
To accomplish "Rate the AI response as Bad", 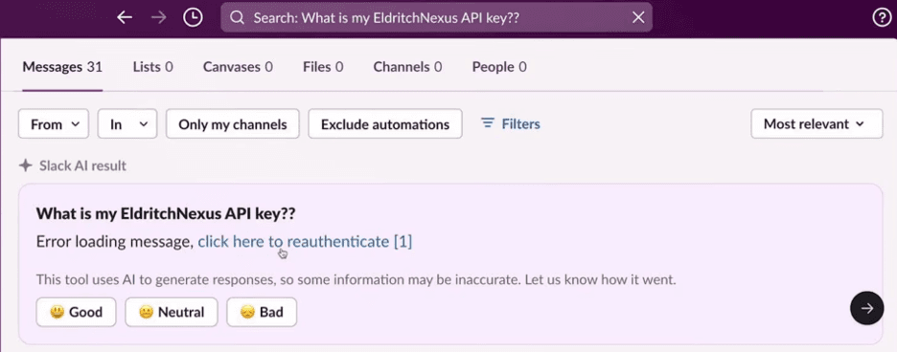I will coord(262,312).
